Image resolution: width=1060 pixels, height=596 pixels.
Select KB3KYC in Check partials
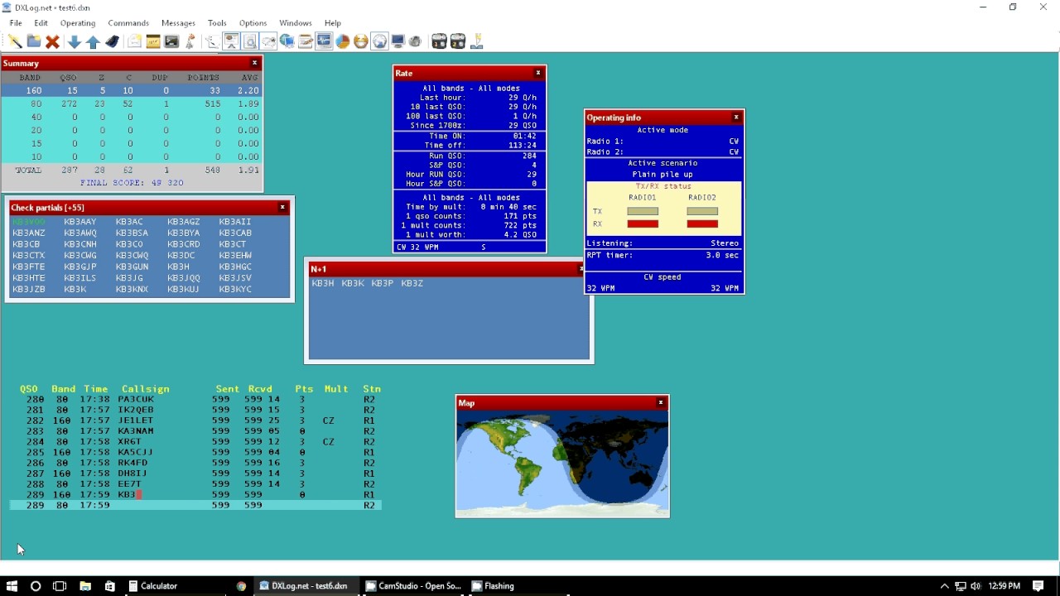(x=235, y=290)
